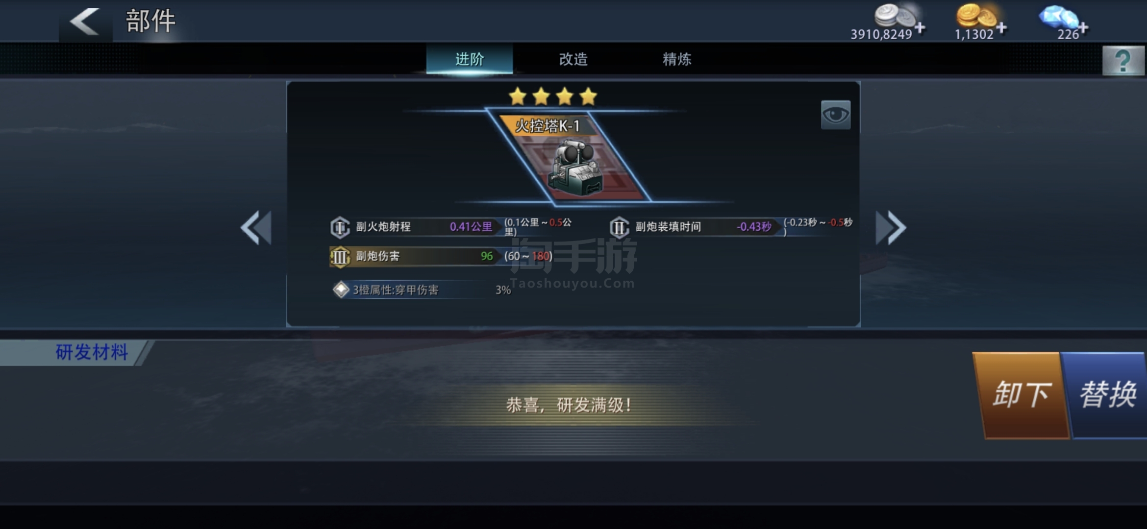Select the 副火炮射程 slot I icon
The width and height of the screenshot is (1147, 529).
tap(340, 227)
